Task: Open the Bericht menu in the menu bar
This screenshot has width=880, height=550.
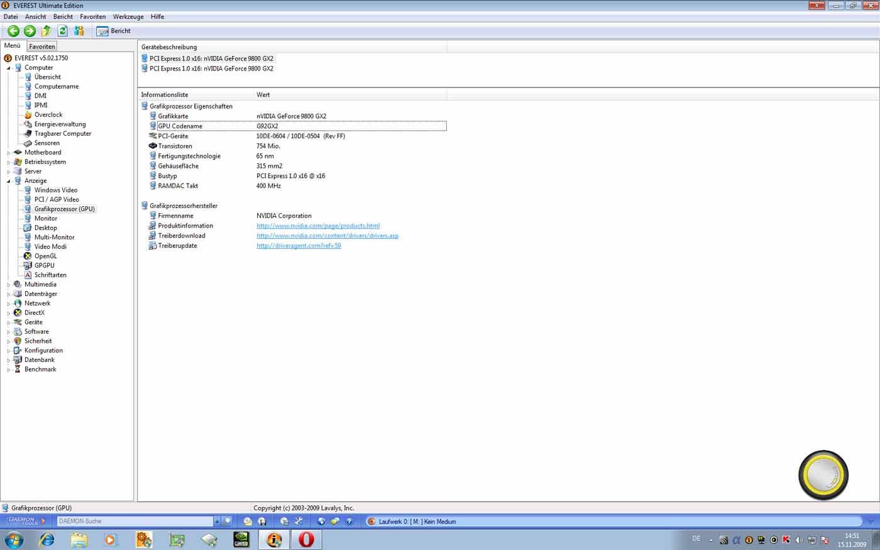Action: [x=63, y=17]
